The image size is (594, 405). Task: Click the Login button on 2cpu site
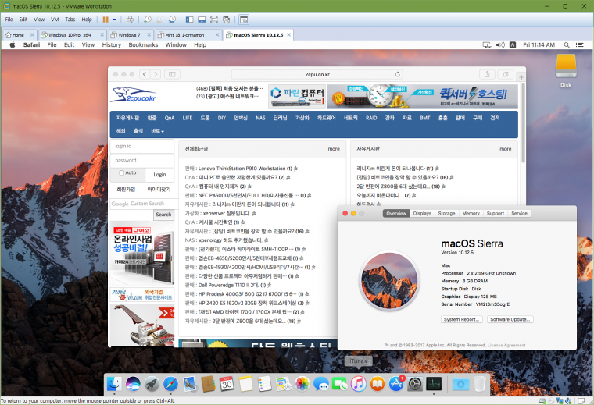click(x=159, y=175)
